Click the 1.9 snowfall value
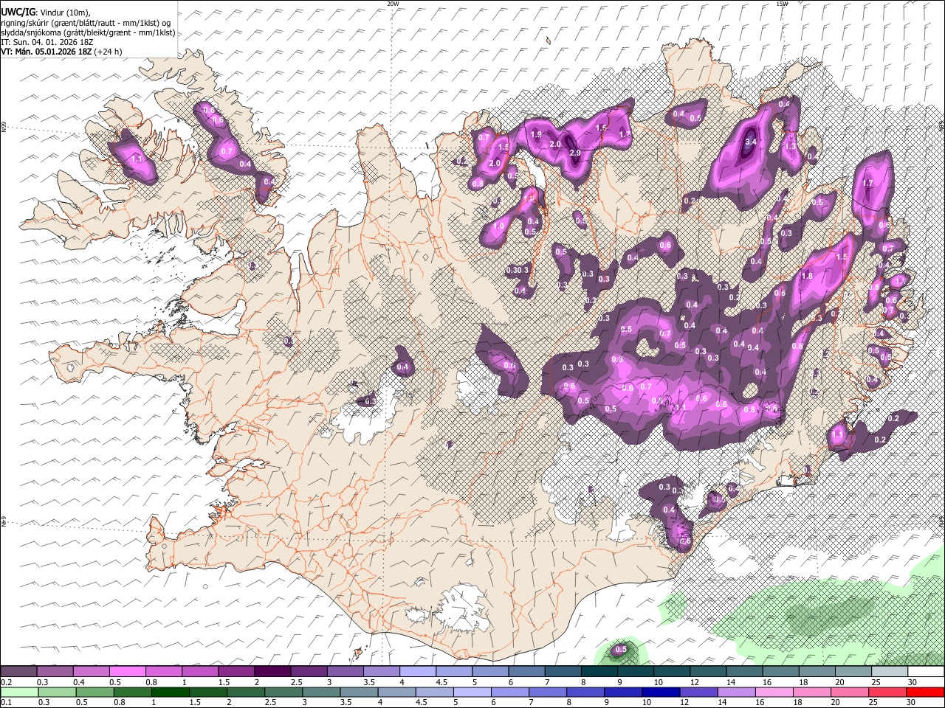This screenshot has height=708, width=945. [536, 134]
